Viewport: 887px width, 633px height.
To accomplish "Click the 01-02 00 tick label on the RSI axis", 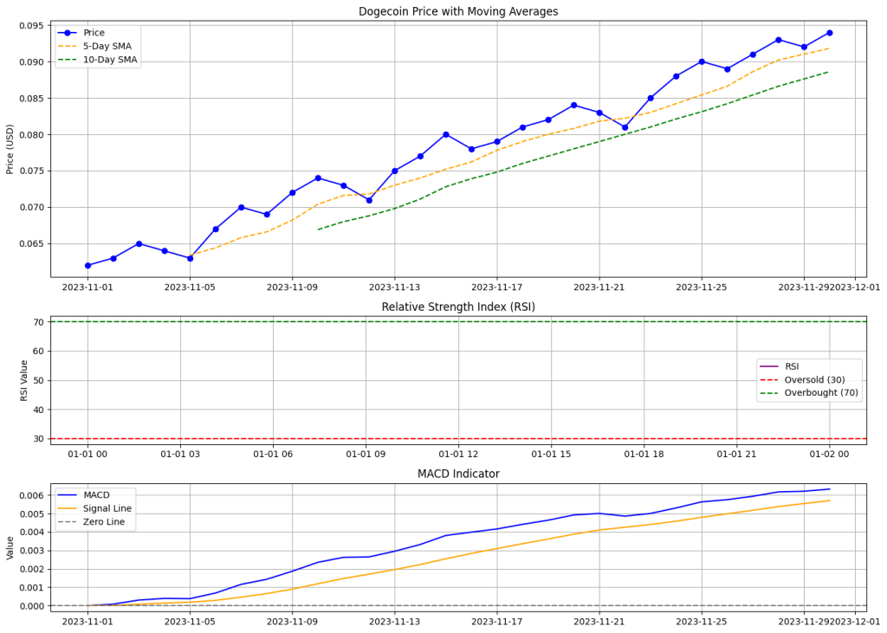I will point(829,454).
